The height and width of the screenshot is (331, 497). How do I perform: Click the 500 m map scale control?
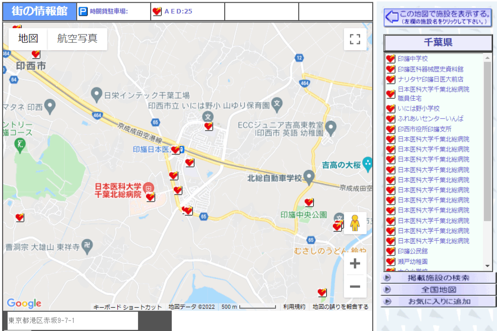click(249, 307)
